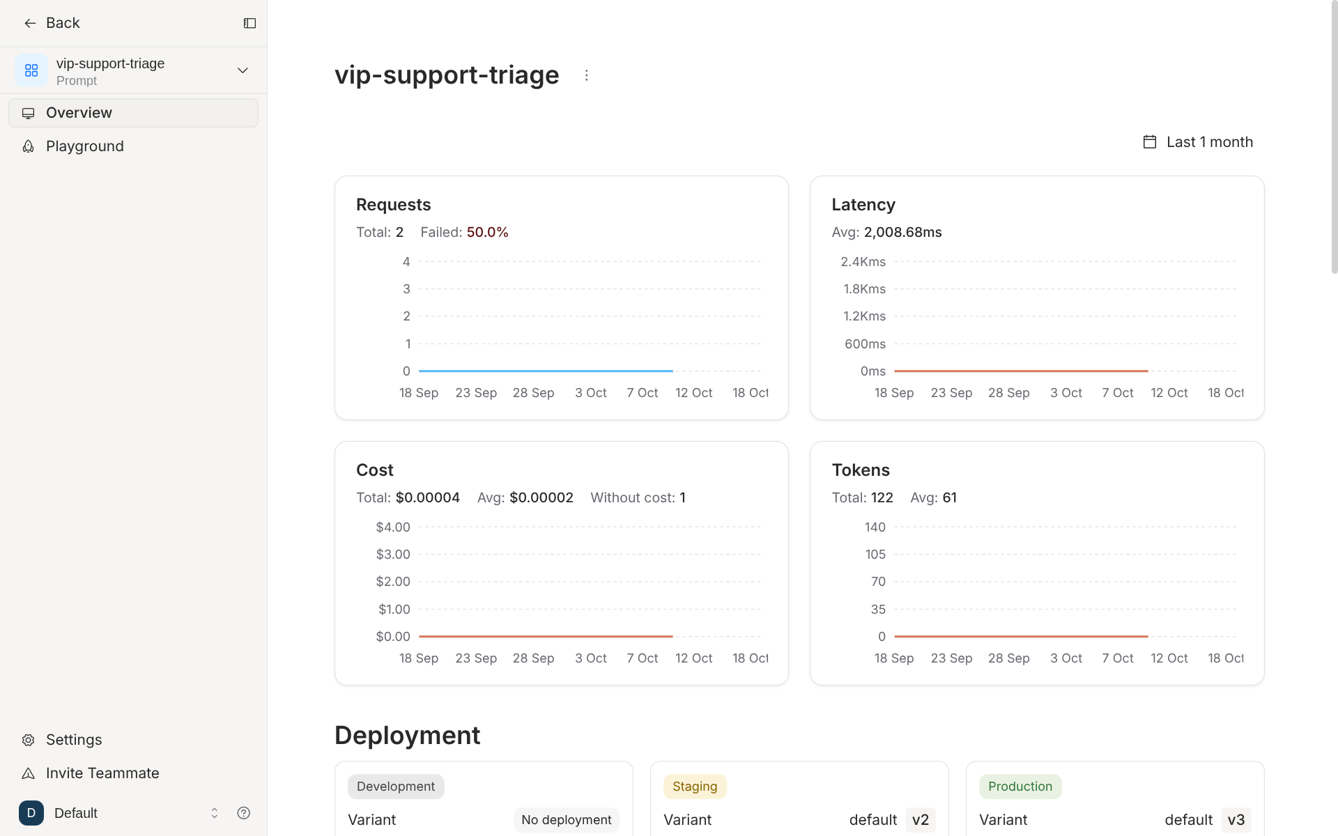Screen dimensions: 1338x836
Task: Click the calendar icon near date range
Action: pyautogui.click(x=1150, y=142)
